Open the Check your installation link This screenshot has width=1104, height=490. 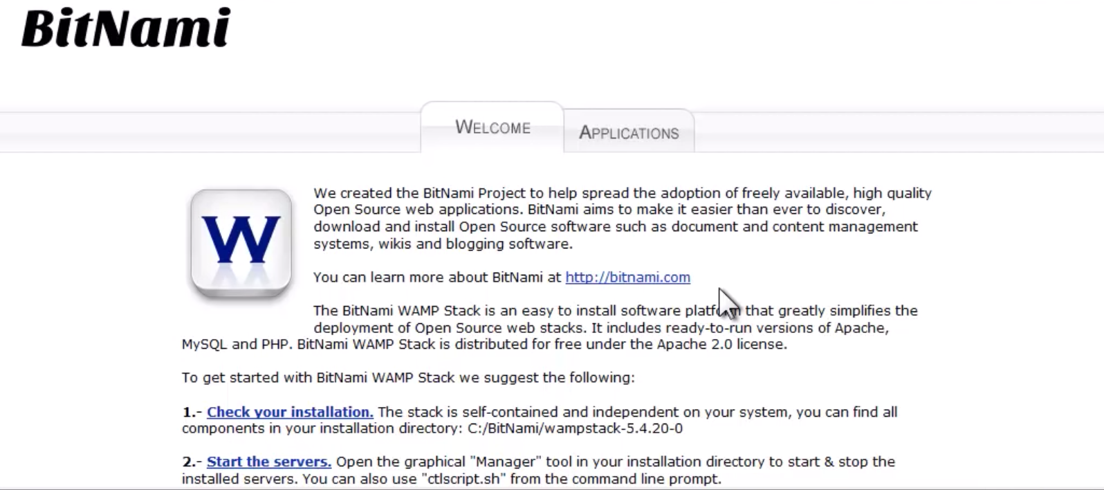tap(290, 412)
